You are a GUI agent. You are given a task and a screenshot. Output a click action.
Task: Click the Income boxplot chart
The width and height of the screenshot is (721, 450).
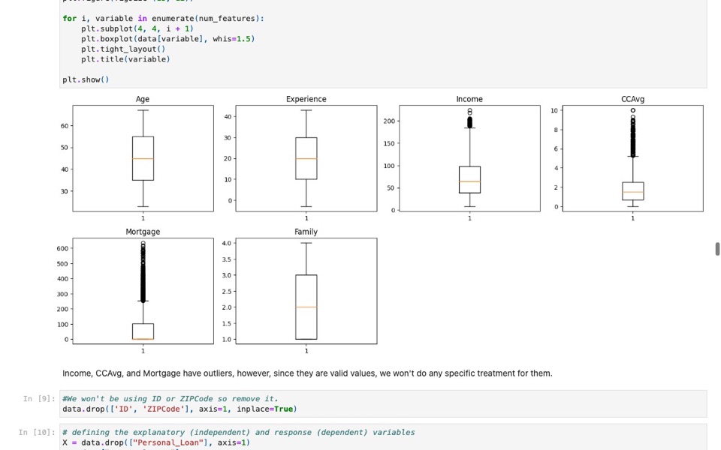pos(469,158)
